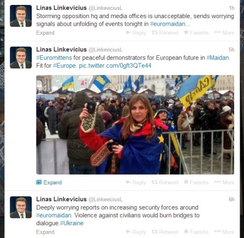The width and height of the screenshot is (244, 238).
Task: Open the pic.twitter.com/0gft3QTe44 link
Action: (x=115, y=66)
